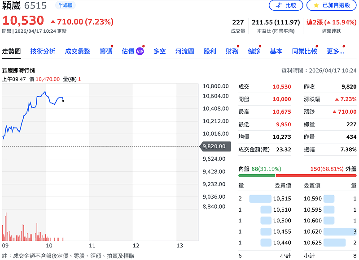This screenshot has width=359, height=260.
Task: Open the 股利 dividend tab
Action: tap(210, 51)
